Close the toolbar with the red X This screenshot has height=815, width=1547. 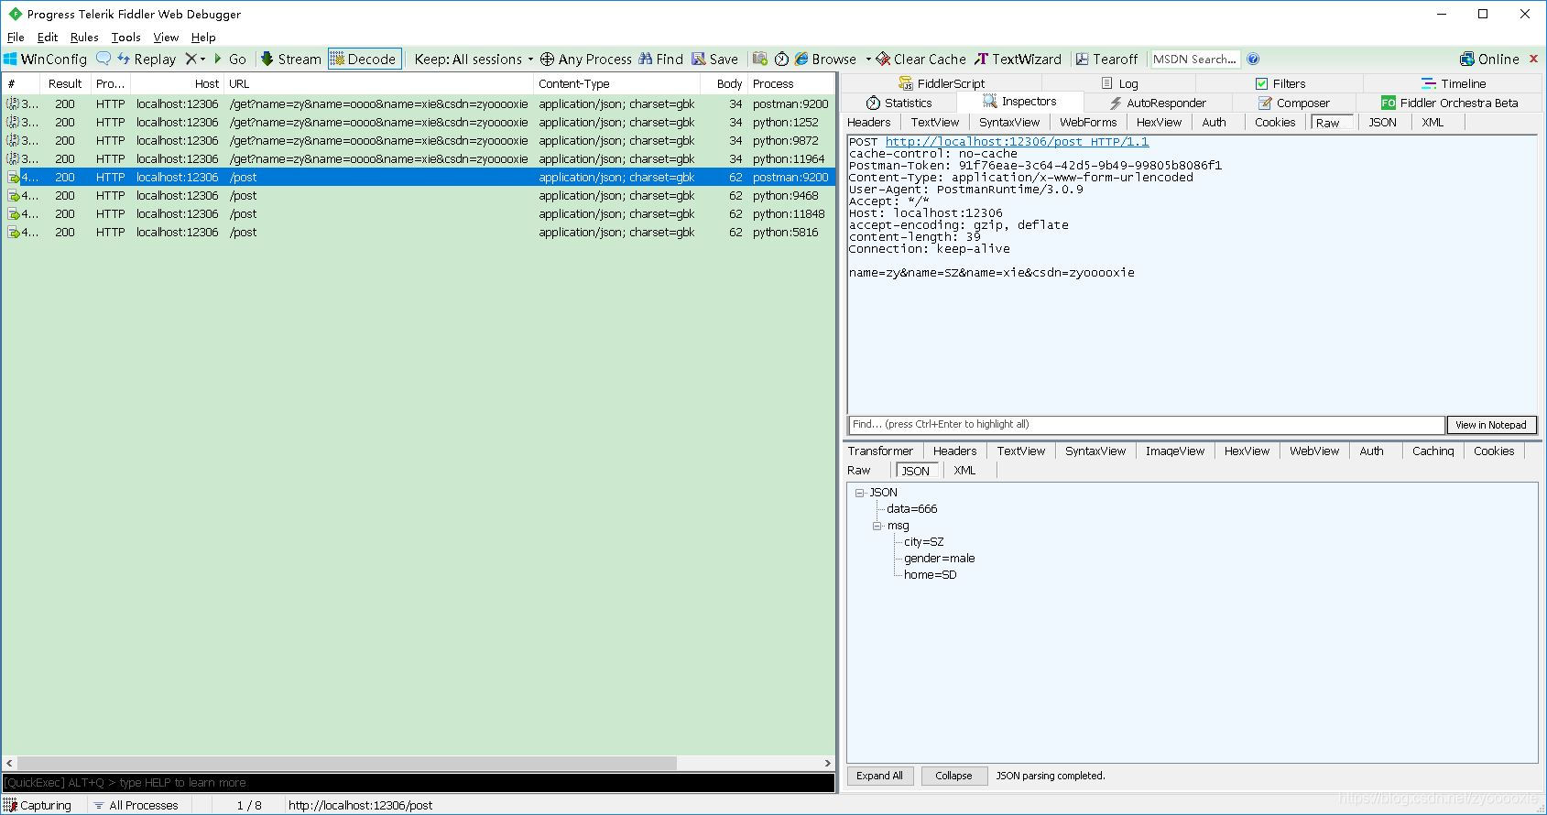pos(1536,59)
